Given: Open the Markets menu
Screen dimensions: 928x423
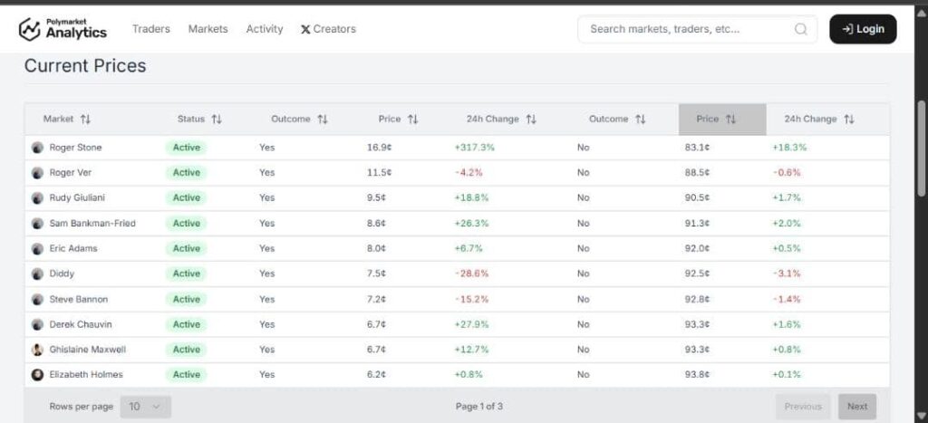Looking at the screenshot, I should point(208,29).
